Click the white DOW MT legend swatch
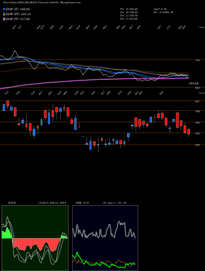Image resolution: width=205 pixels, height=271 pixels. (4, 14)
